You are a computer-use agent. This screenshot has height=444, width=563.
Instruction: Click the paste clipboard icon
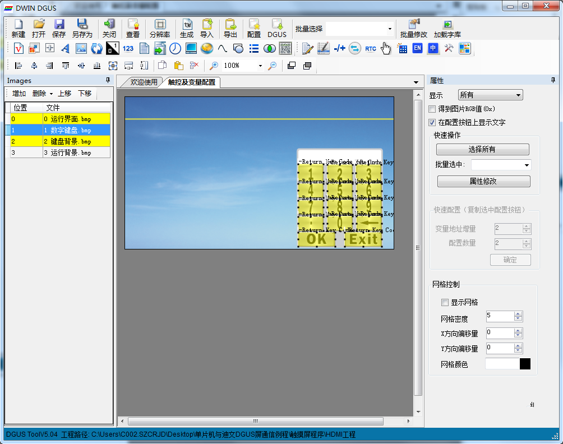coord(178,66)
